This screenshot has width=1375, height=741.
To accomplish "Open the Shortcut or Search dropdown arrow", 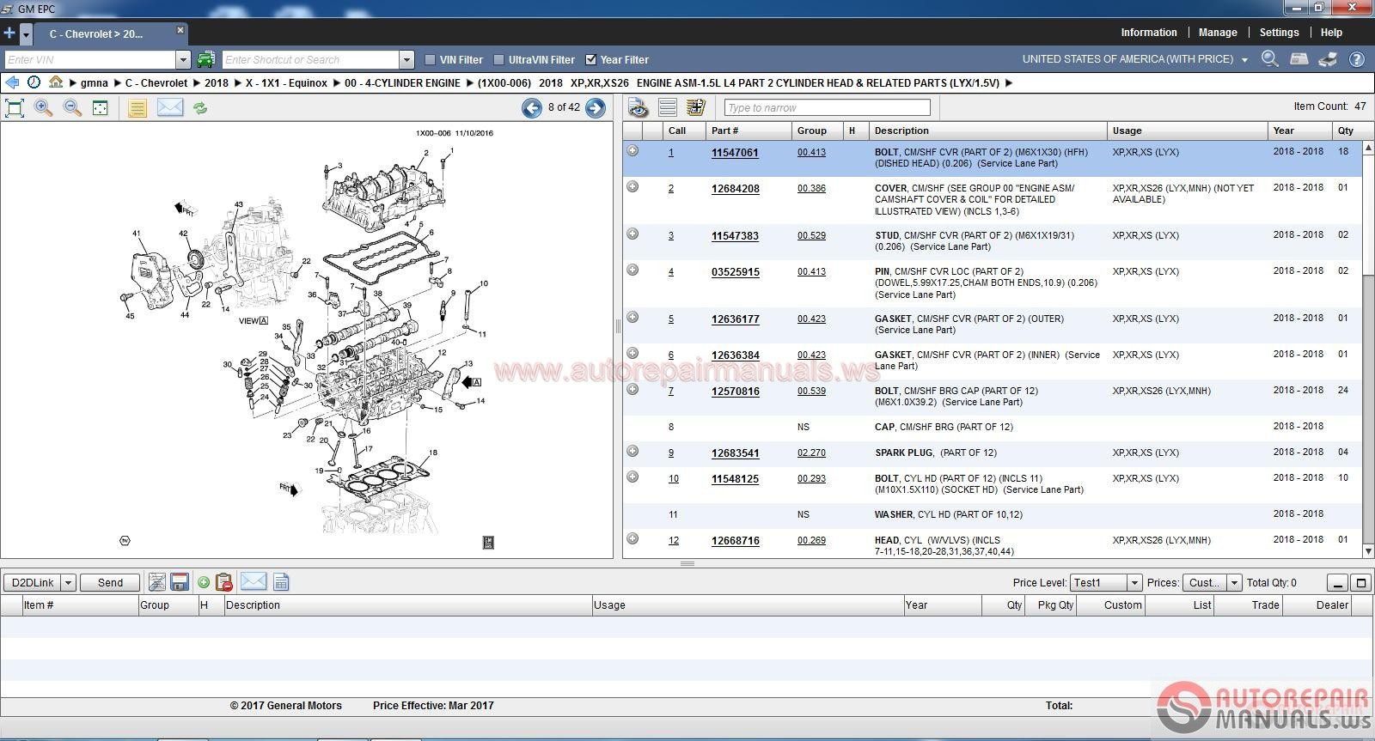I will pyautogui.click(x=407, y=59).
